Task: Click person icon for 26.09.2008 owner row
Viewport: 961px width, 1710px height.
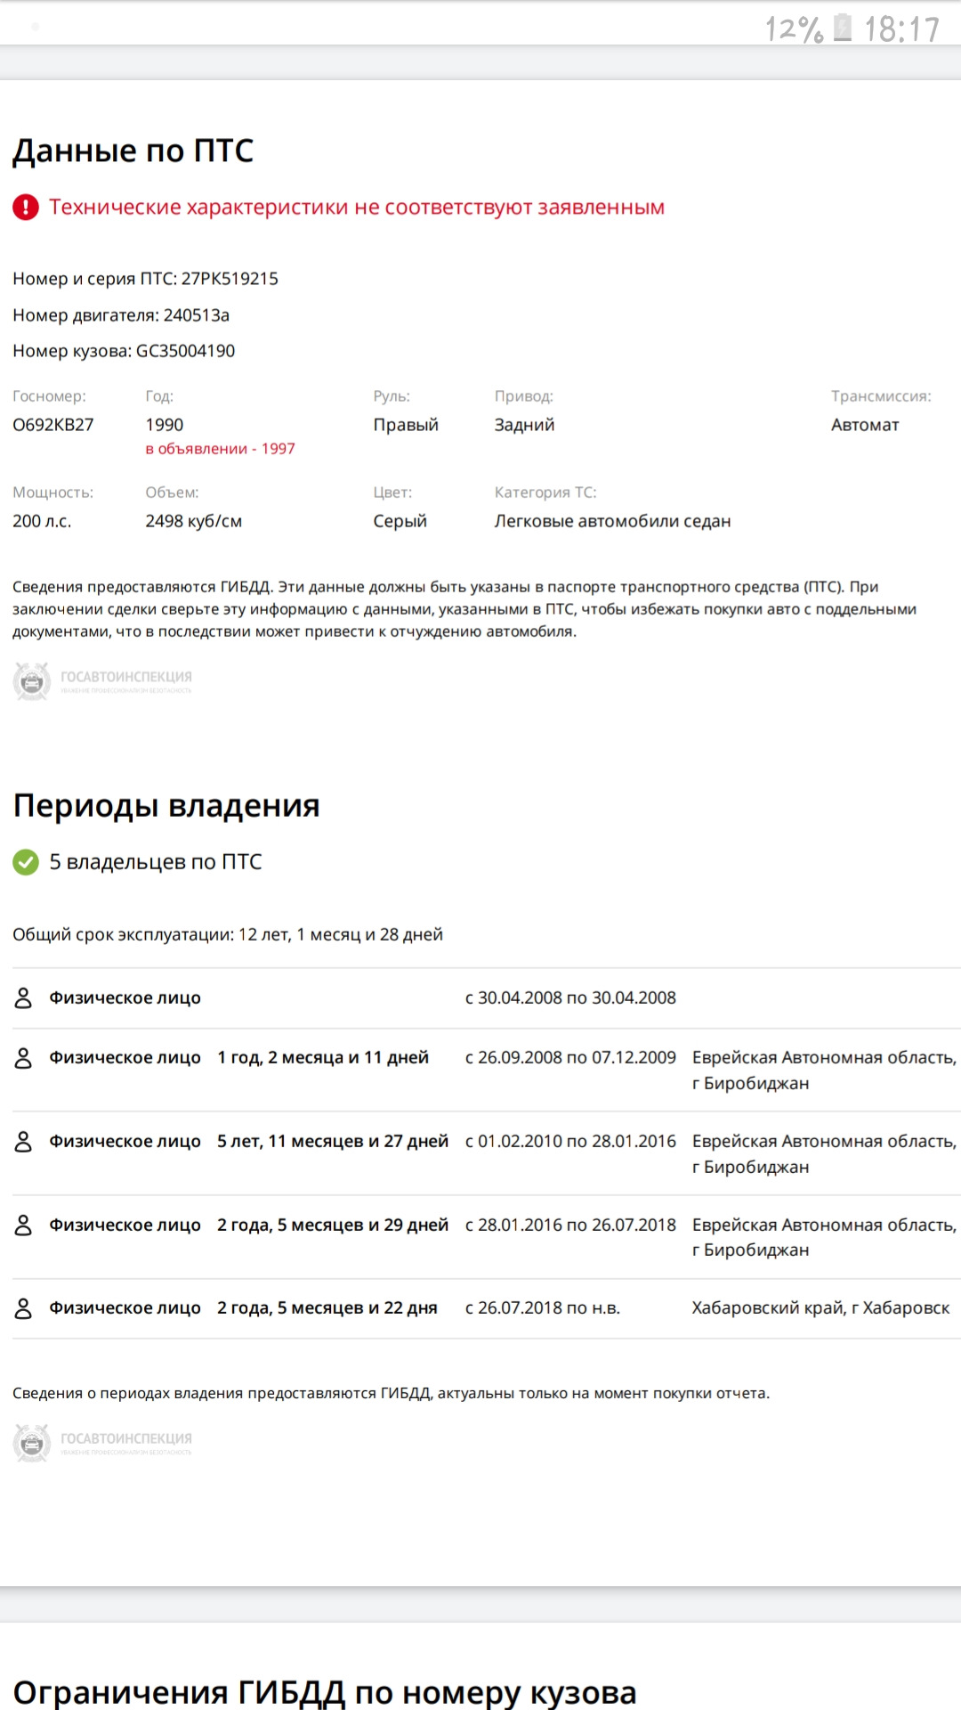Action: click(x=24, y=1058)
